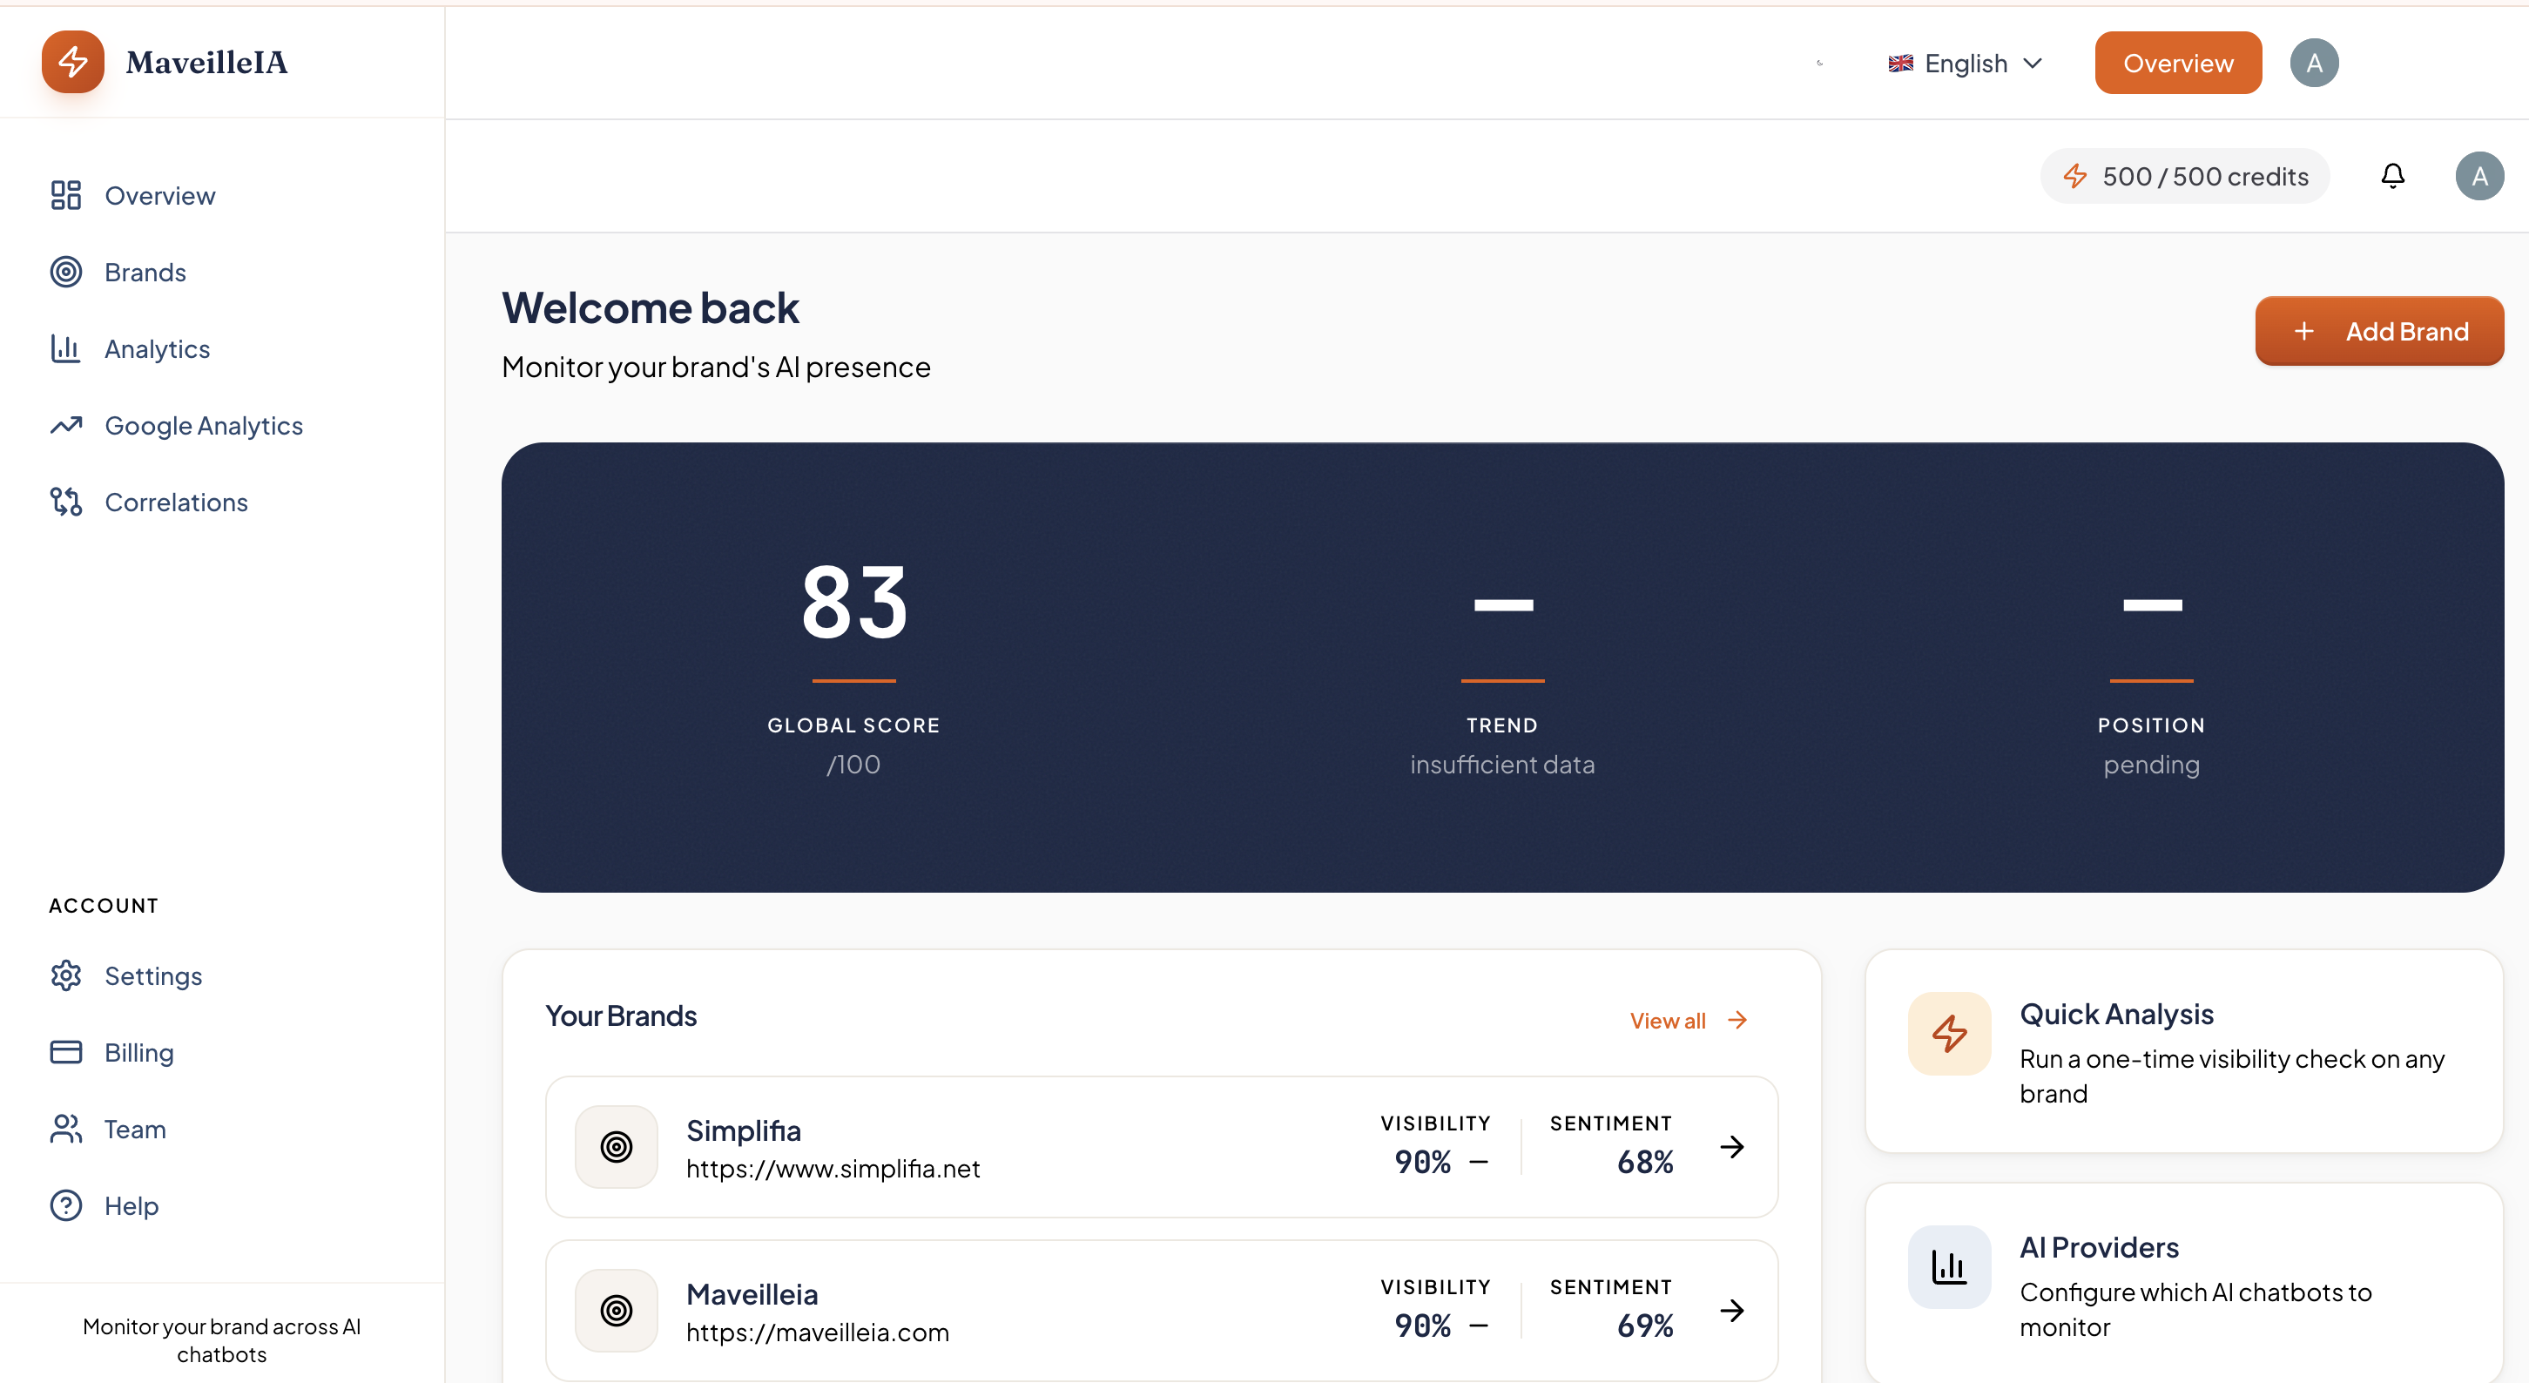Image resolution: width=2529 pixels, height=1383 pixels.
Task: Open Google Analytics sidebar item
Action: [203, 425]
